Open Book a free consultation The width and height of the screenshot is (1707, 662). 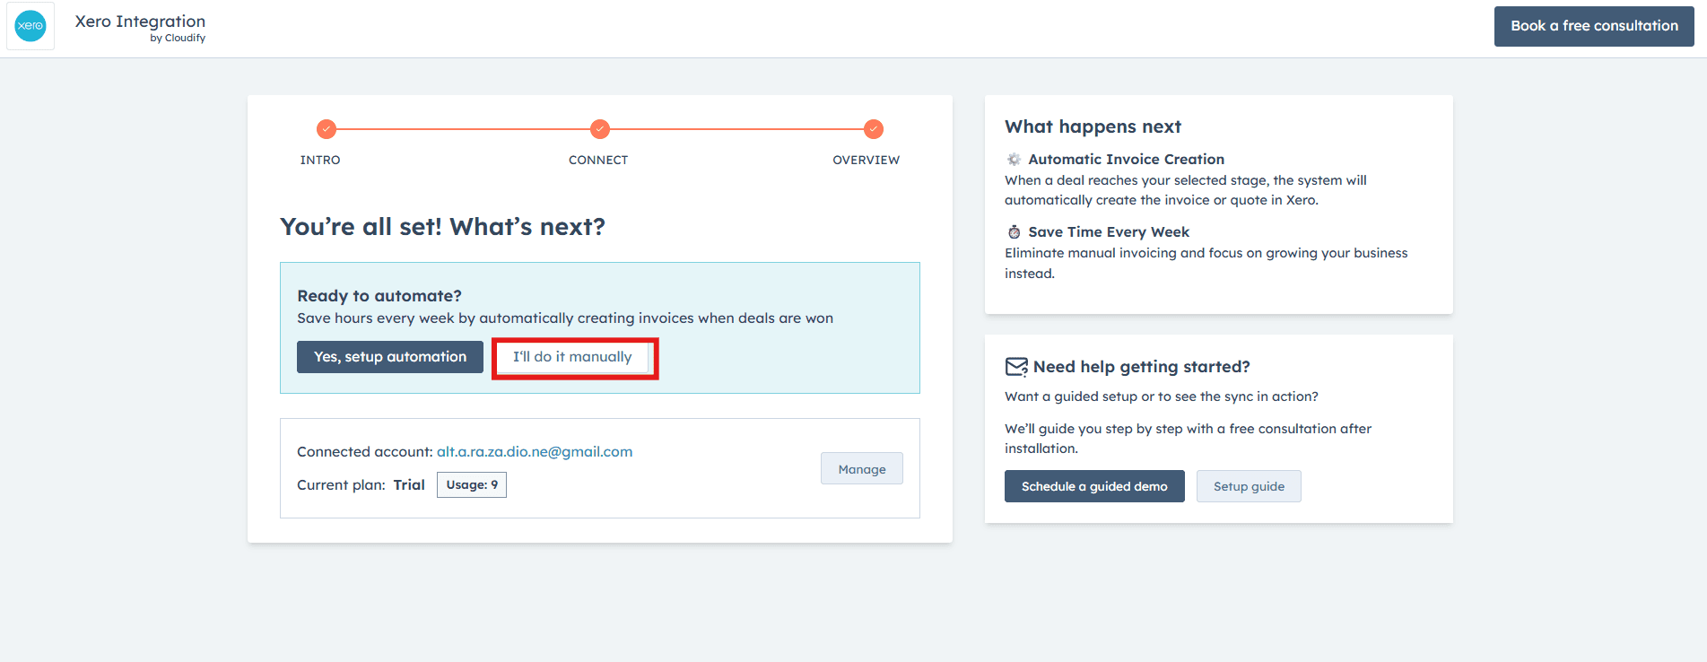click(1594, 26)
